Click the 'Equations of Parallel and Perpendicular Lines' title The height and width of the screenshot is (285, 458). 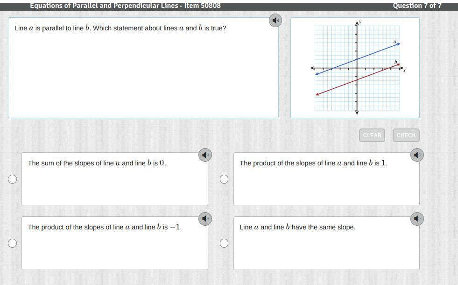(x=125, y=6)
